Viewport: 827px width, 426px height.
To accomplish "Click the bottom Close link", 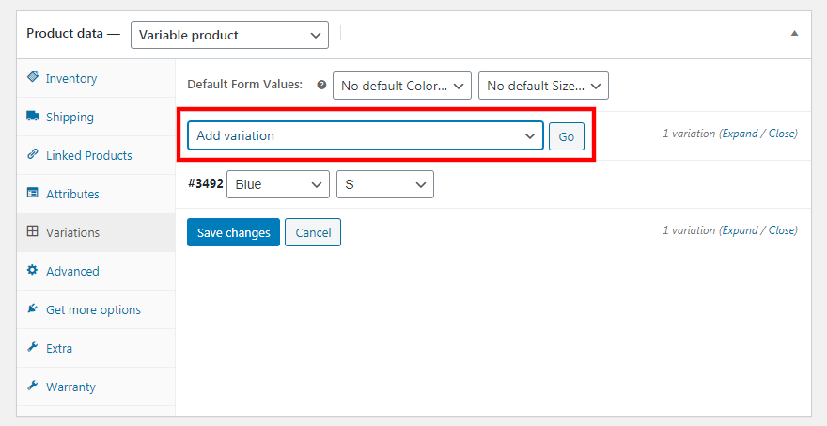I will 782,230.
